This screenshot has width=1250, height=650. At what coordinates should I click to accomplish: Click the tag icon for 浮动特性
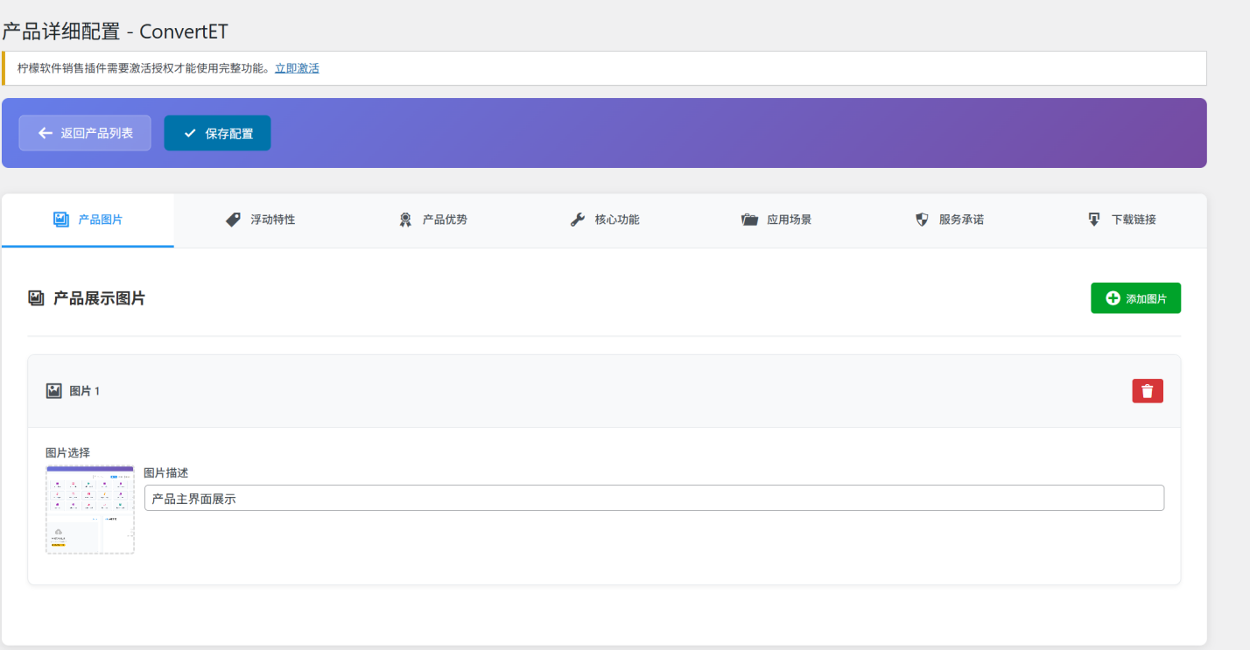233,220
